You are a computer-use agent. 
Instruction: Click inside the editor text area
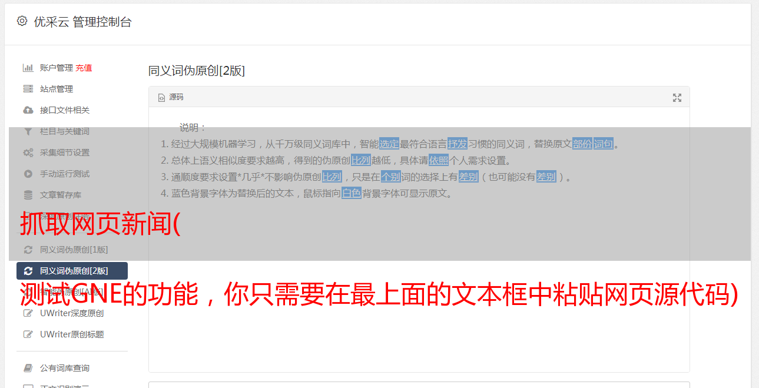tap(419, 283)
